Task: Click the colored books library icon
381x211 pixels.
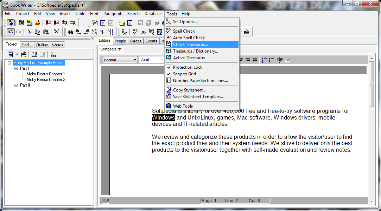Action: coord(21,23)
